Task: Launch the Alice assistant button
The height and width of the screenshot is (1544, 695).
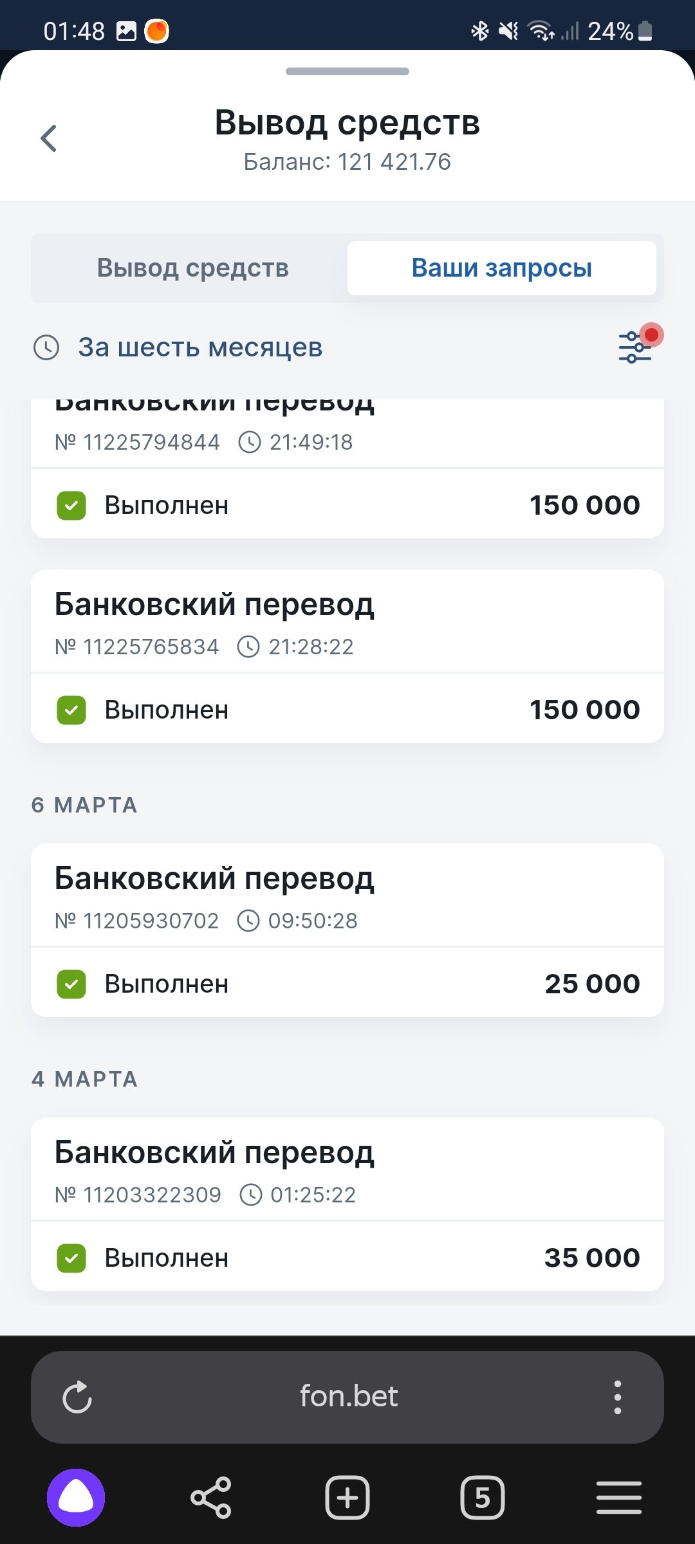Action: (x=76, y=1498)
